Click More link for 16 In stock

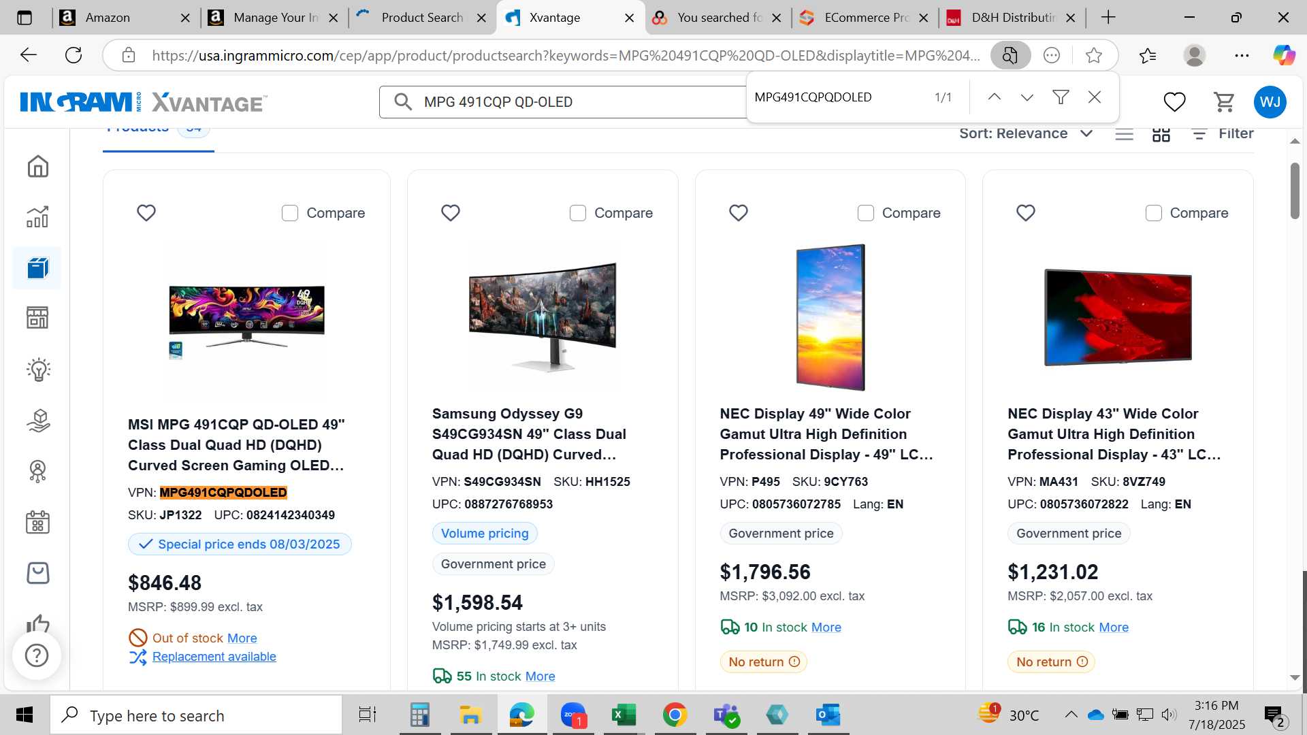click(1114, 627)
